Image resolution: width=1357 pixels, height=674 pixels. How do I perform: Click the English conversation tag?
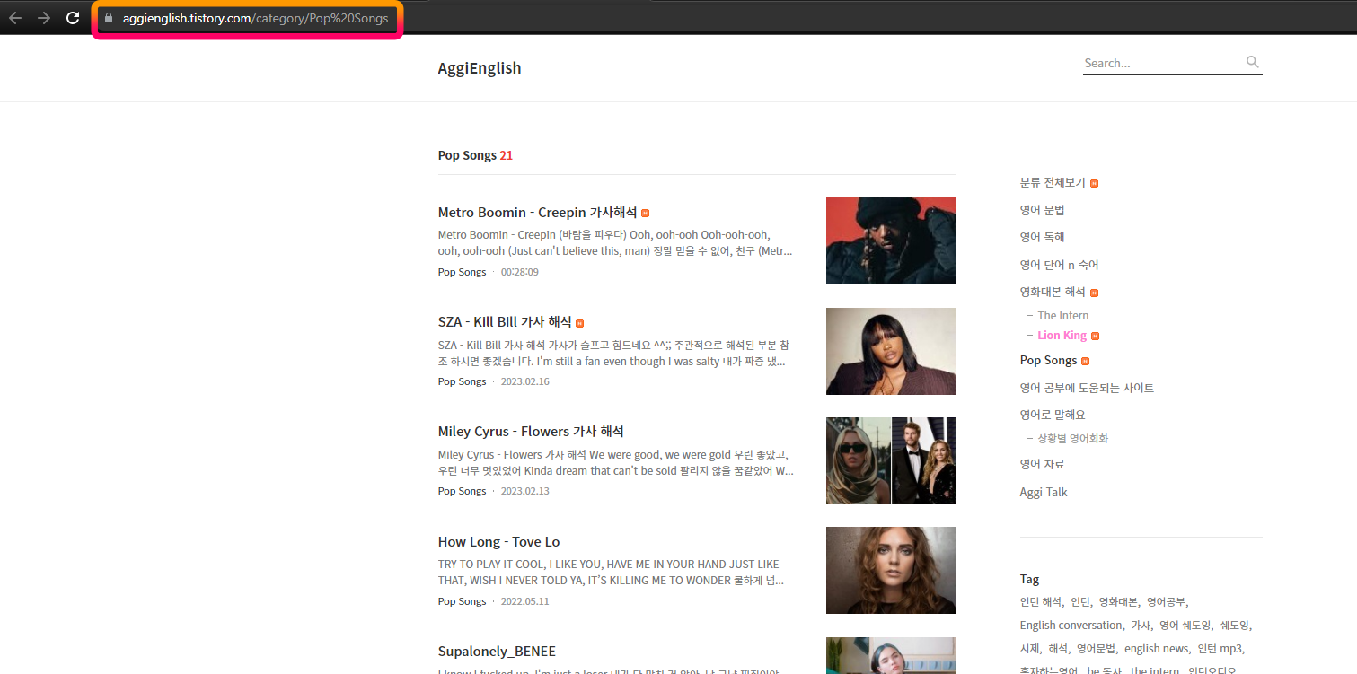pos(1071,626)
